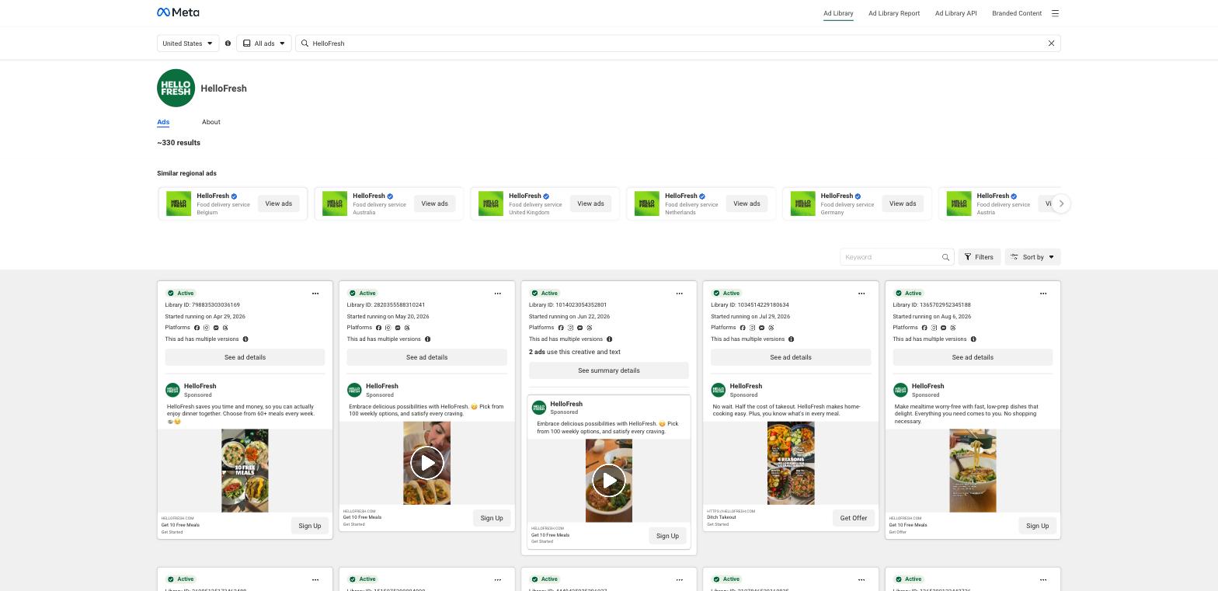Click Sign Up on Jun 22 ad
This screenshot has width=1218, height=591.
point(667,536)
